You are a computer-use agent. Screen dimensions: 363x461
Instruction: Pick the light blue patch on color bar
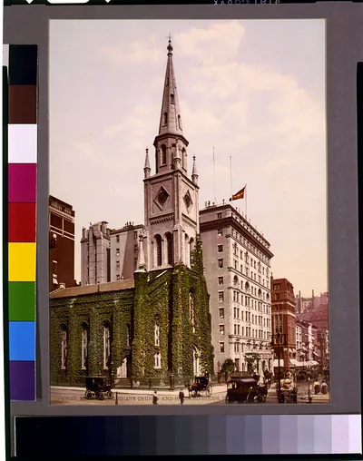pyautogui.click(x=23, y=341)
